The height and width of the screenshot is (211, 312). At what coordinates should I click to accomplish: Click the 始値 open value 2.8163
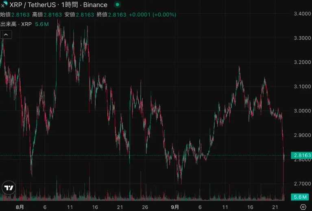(x=20, y=15)
